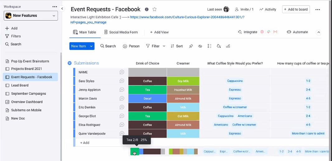Open board info icon next to title
This screenshot has width=332, height=161.
pyautogui.click(x=147, y=9)
